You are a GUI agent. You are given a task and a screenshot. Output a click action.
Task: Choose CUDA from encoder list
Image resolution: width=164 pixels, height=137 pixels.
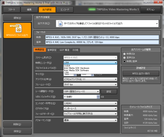[90, 66]
